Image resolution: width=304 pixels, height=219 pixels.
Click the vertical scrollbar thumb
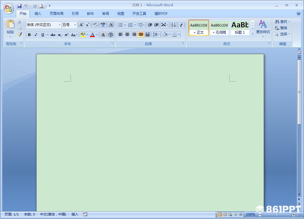[299, 92]
